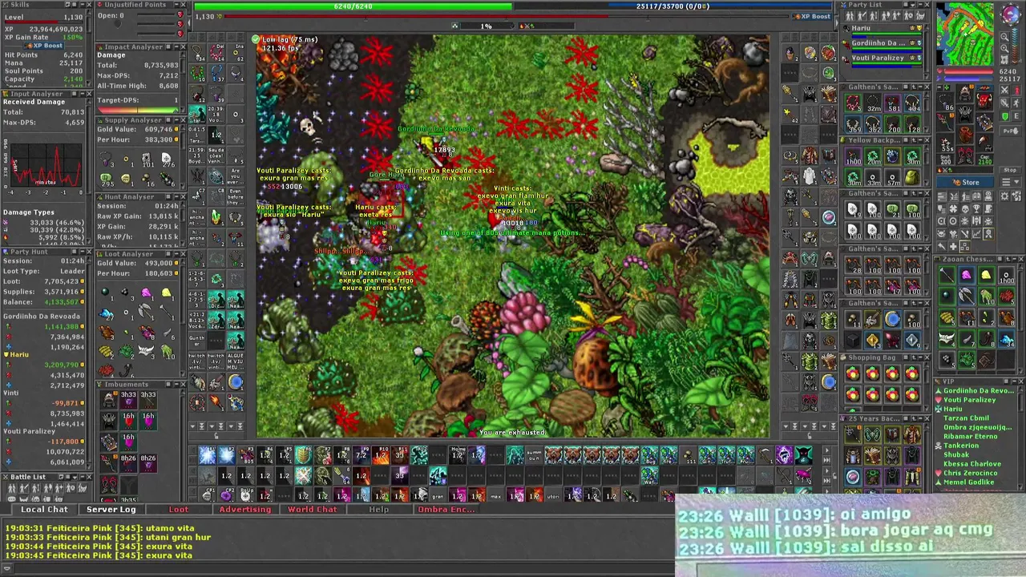The image size is (1026, 577).
Task: Click XP Boost button in top bar
Action: [812, 16]
